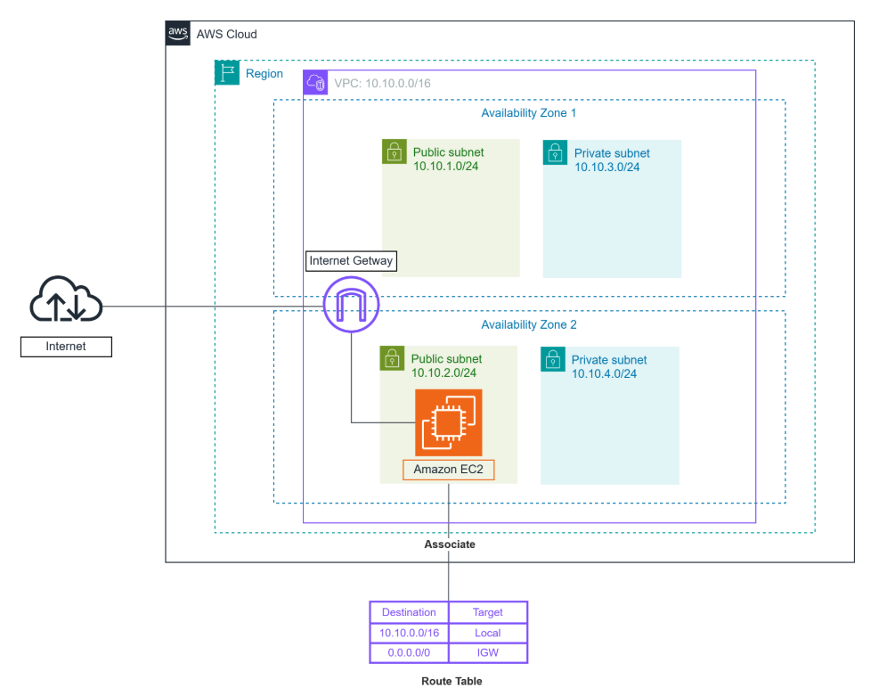Click lock icon of Public subnet 10.10.2.0/24
This screenshot has height=696, width=895.
click(392, 358)
